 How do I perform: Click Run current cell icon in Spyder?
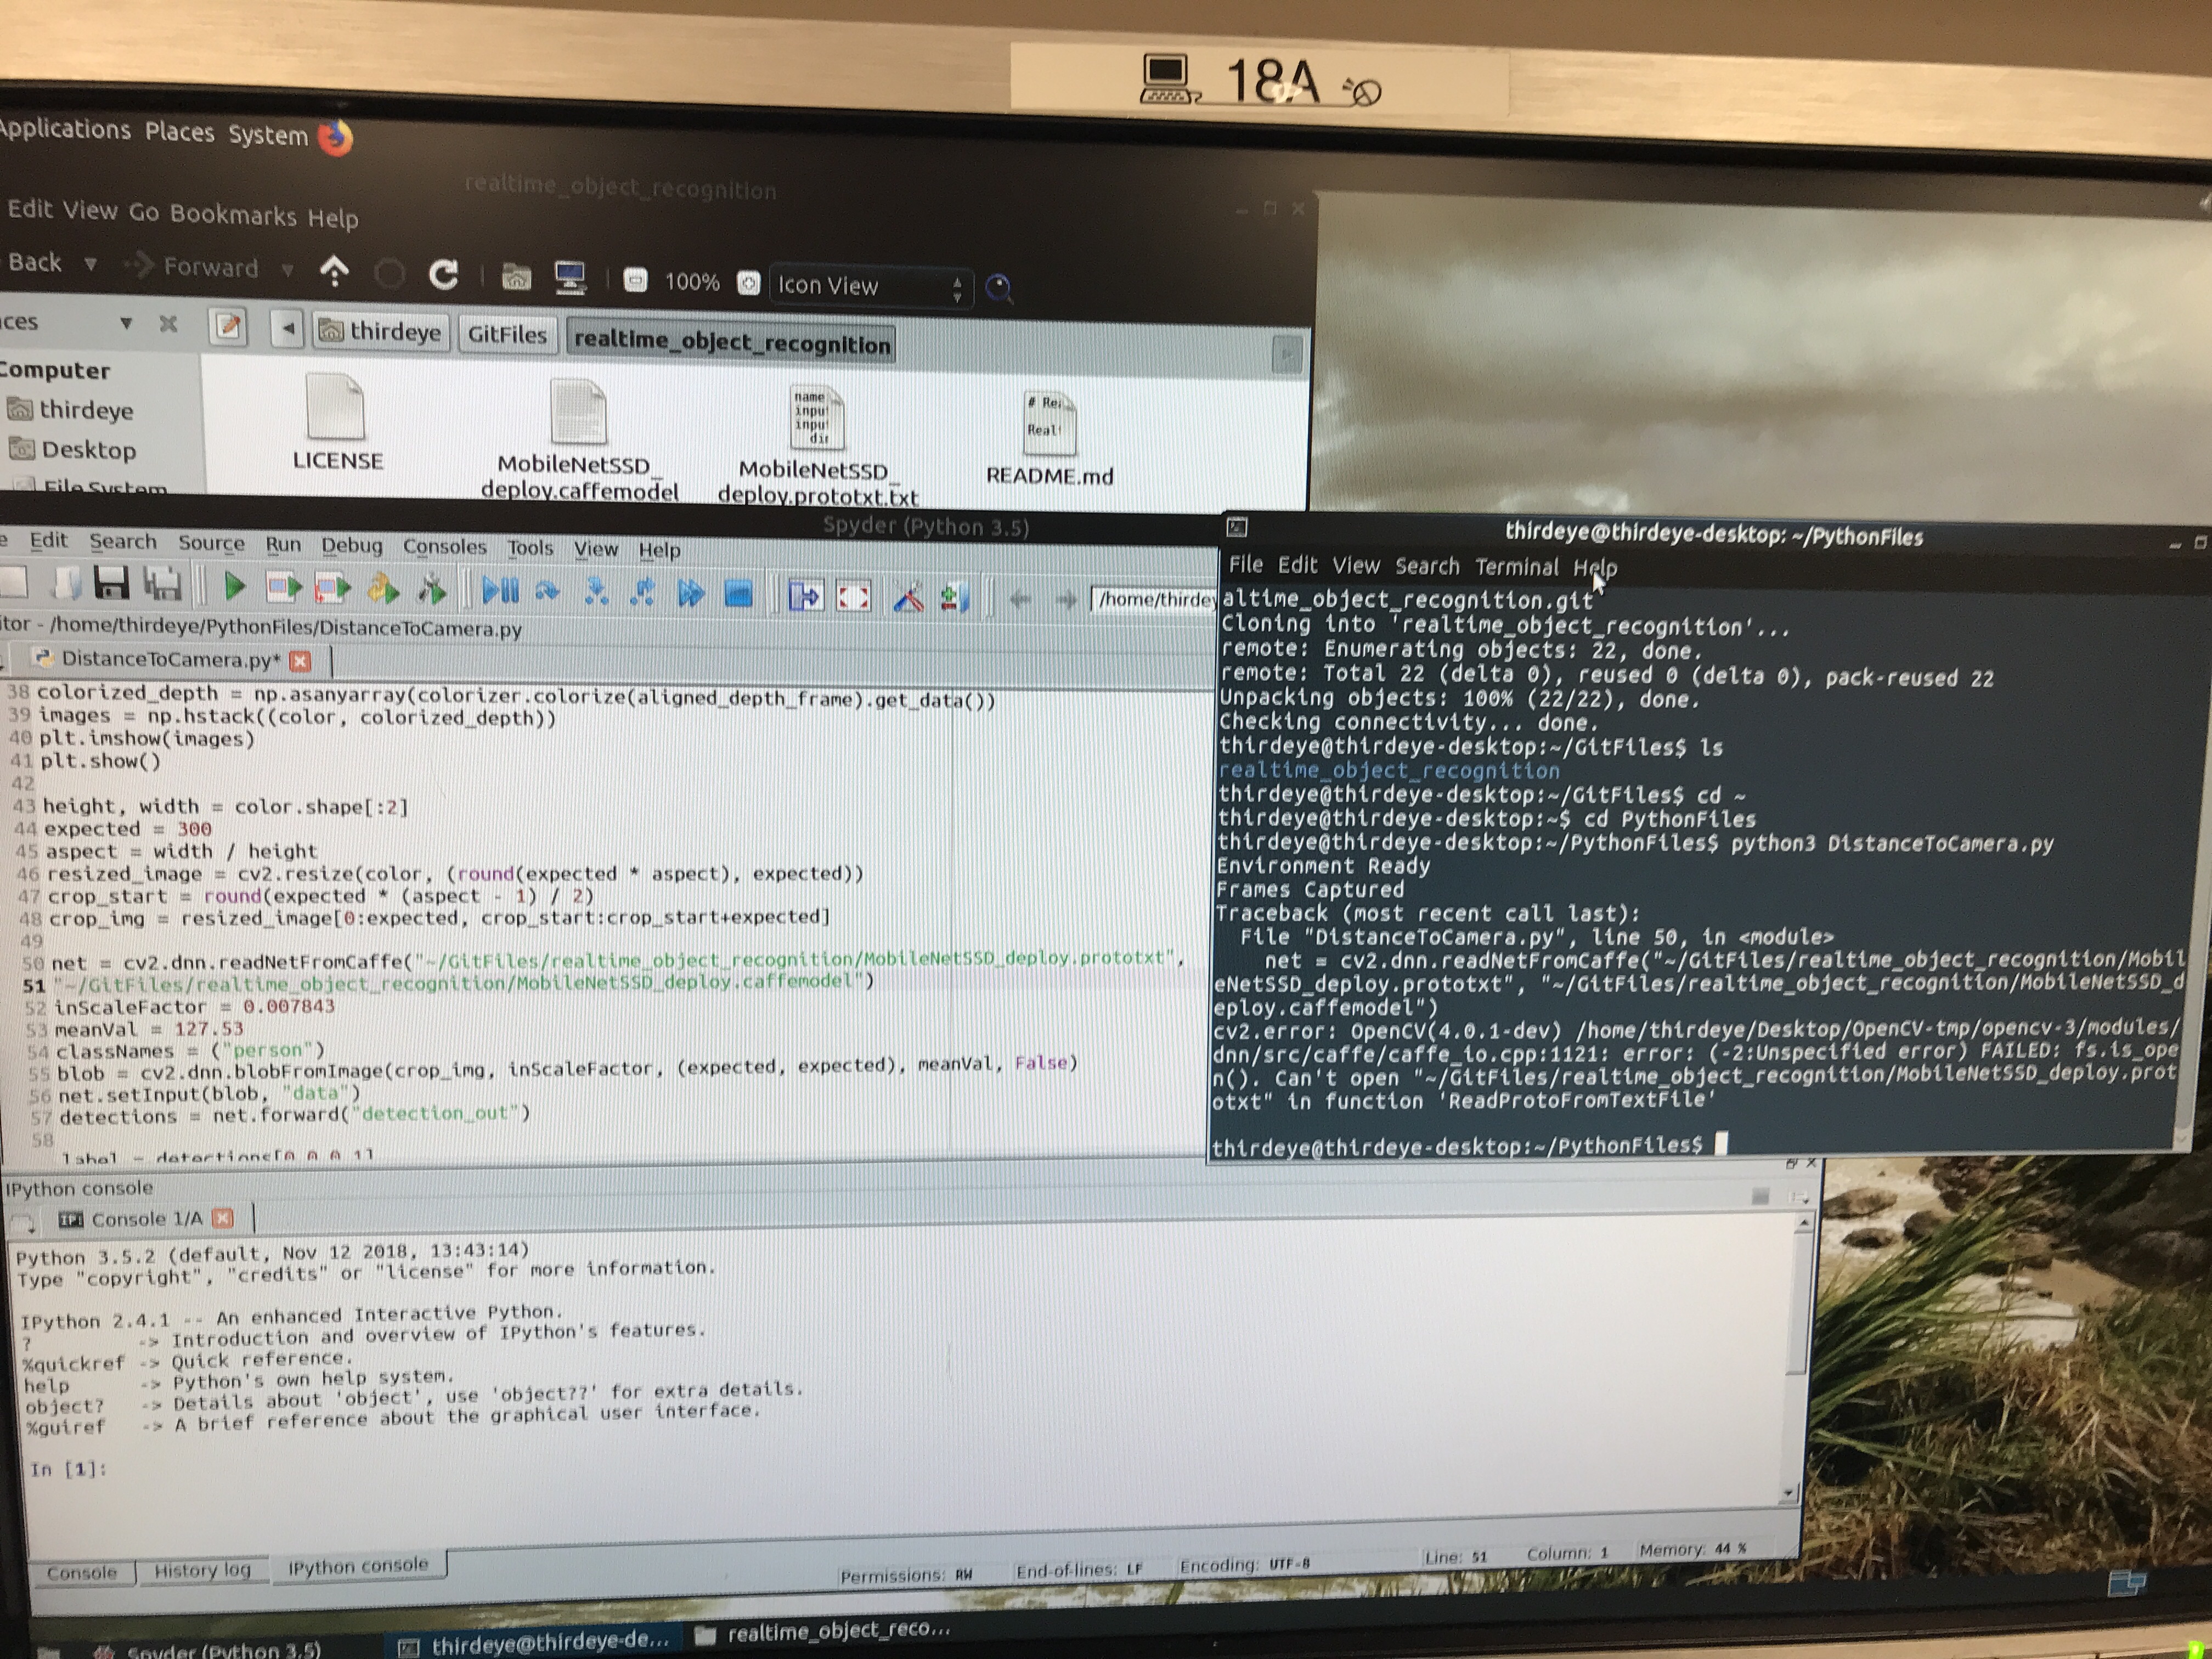coord(283,588)
